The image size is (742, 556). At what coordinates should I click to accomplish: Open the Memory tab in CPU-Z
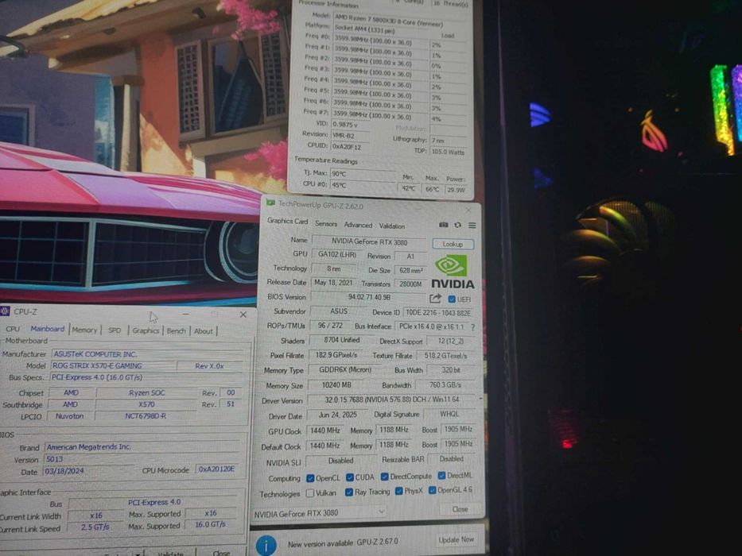coord(85,330)
